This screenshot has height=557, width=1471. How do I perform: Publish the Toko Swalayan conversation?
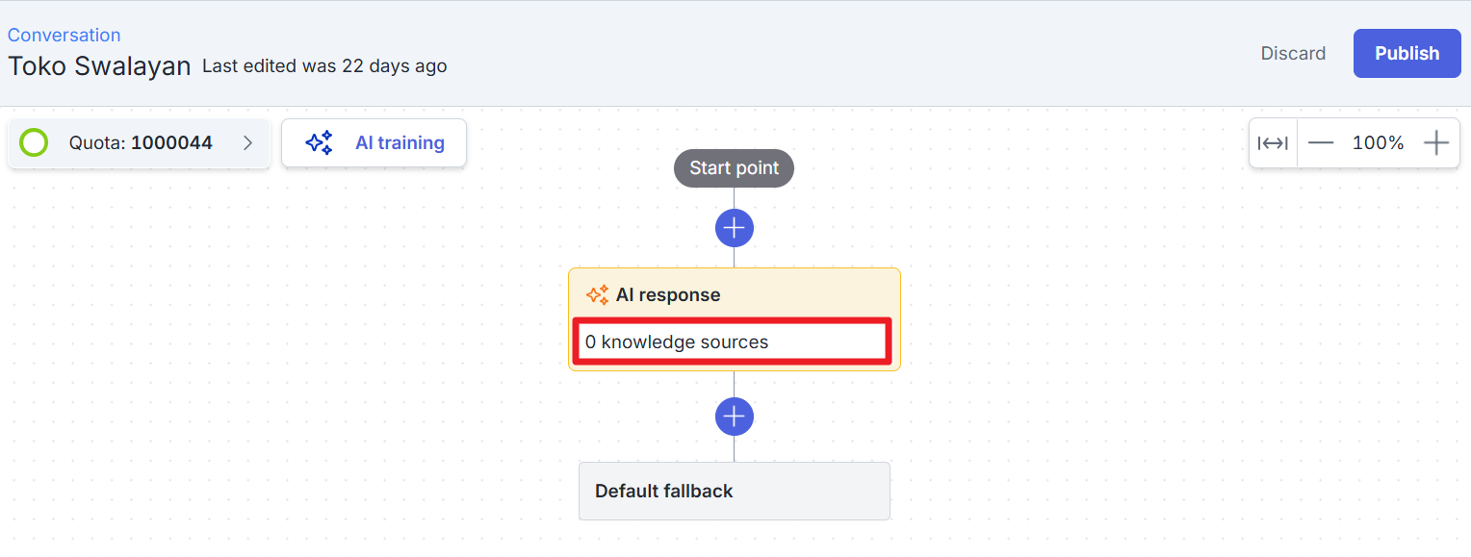(x=1406, y=53)
